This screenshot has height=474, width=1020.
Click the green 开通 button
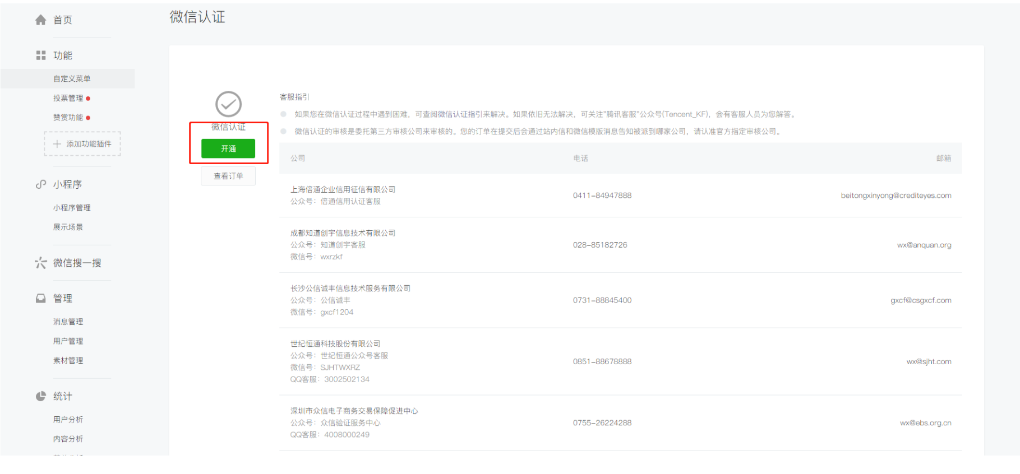(228, 148)
